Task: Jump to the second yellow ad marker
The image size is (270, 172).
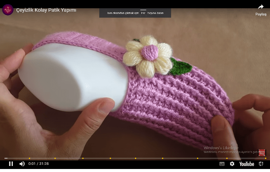Action: [x=55, y=158]
